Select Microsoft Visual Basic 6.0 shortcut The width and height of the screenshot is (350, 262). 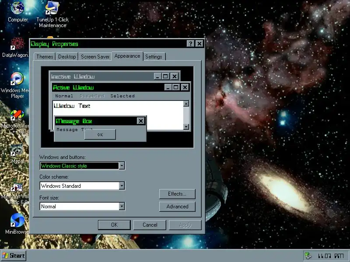[16, 192]
